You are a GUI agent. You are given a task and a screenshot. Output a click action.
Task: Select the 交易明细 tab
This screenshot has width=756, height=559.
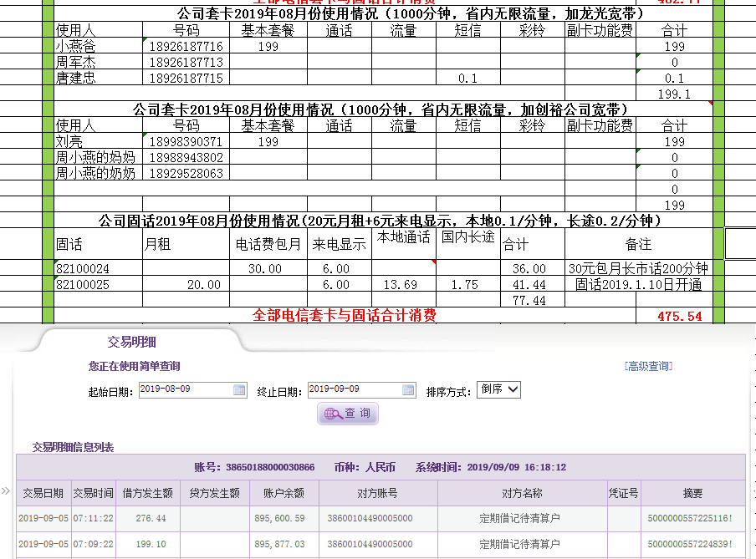(131, 342)
